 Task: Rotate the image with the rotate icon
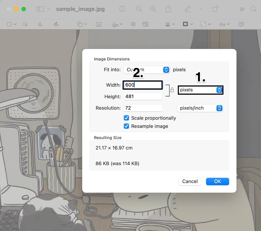click(215, 9)
